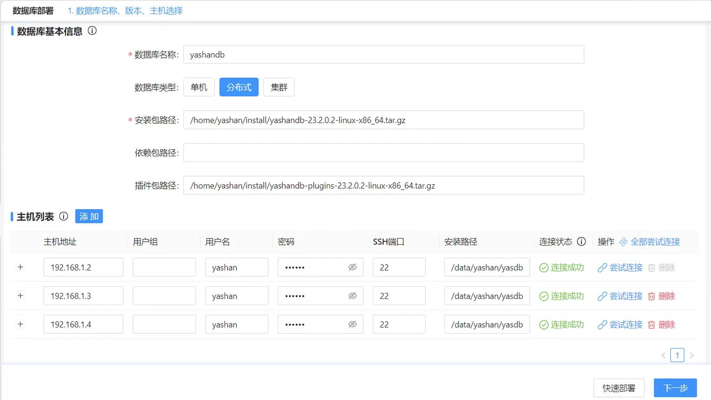
Task: Open the 数据库部署 tab
Action: tap(33, 11)
